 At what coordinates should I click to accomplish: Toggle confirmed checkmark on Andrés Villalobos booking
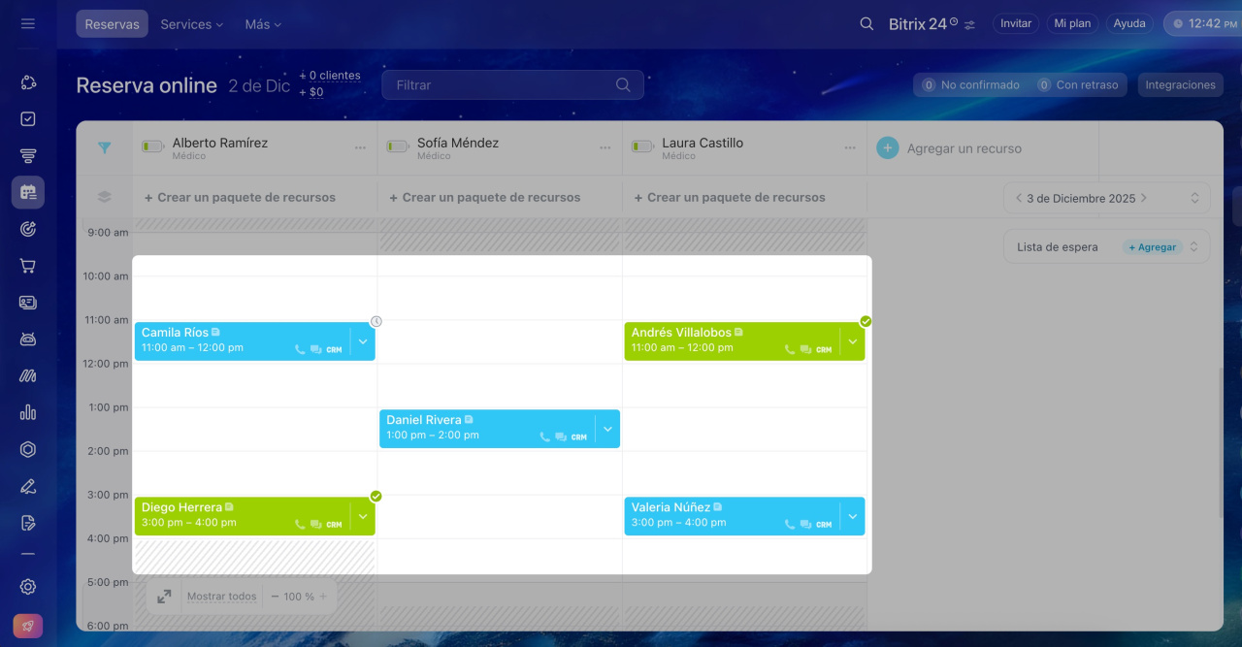coord(866,321)
